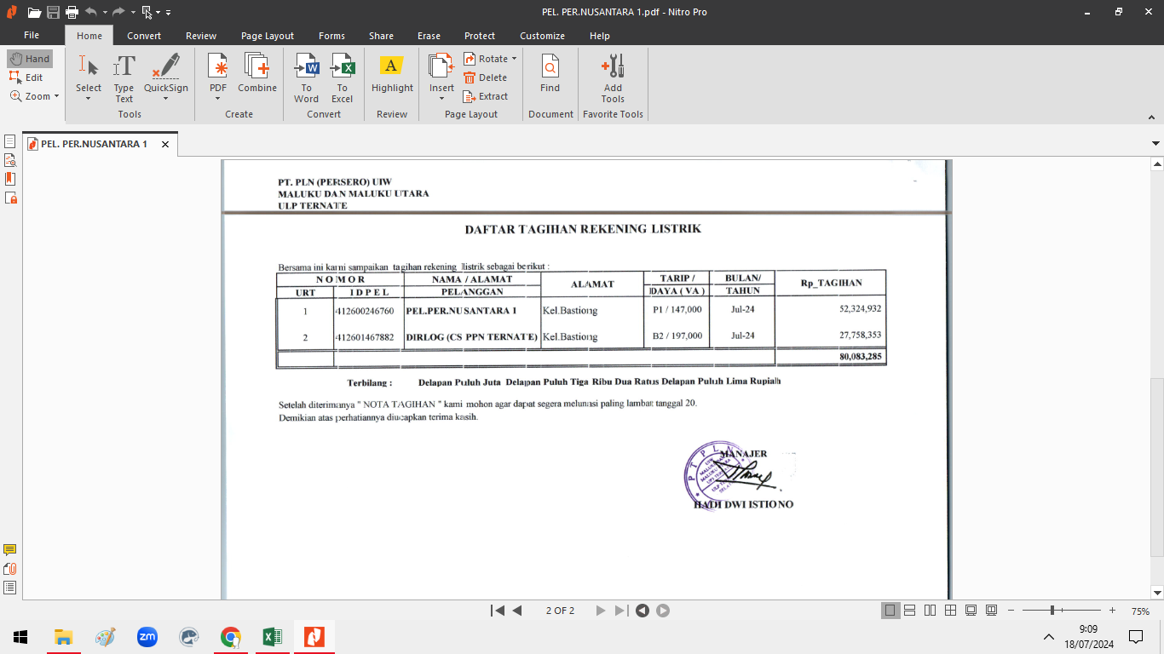Open the Undo history dropdown arrow
Screen dimensions: 1164x654
(105, 13)
